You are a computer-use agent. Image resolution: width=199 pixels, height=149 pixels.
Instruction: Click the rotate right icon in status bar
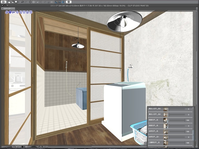(x=42, y=147)
